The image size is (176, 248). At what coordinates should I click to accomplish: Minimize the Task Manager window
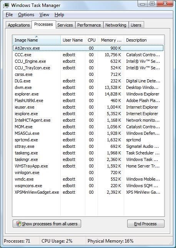[143, 4]
